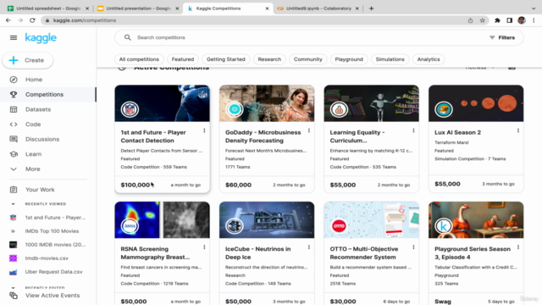Open options menu on GoDaddy Microbusiness card

(x=309, y=130)
